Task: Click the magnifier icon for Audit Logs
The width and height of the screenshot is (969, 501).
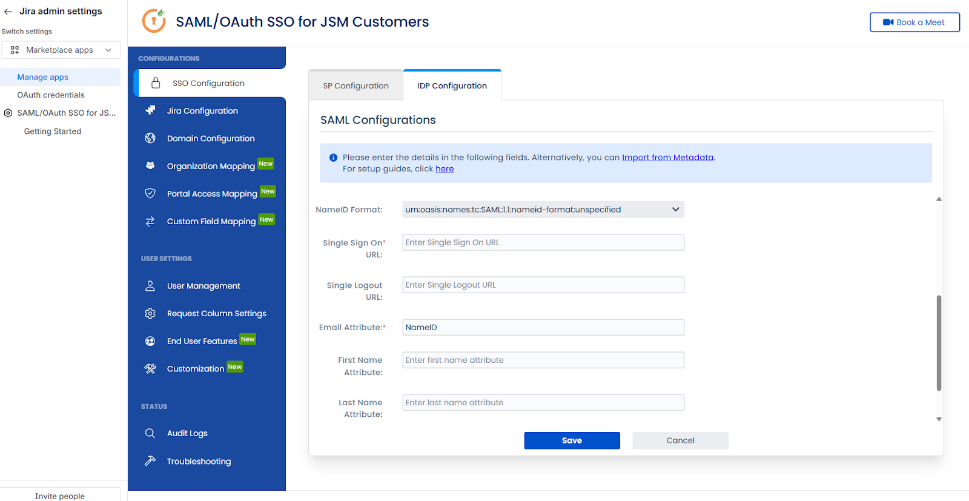Action: click(x=150, y=433)
